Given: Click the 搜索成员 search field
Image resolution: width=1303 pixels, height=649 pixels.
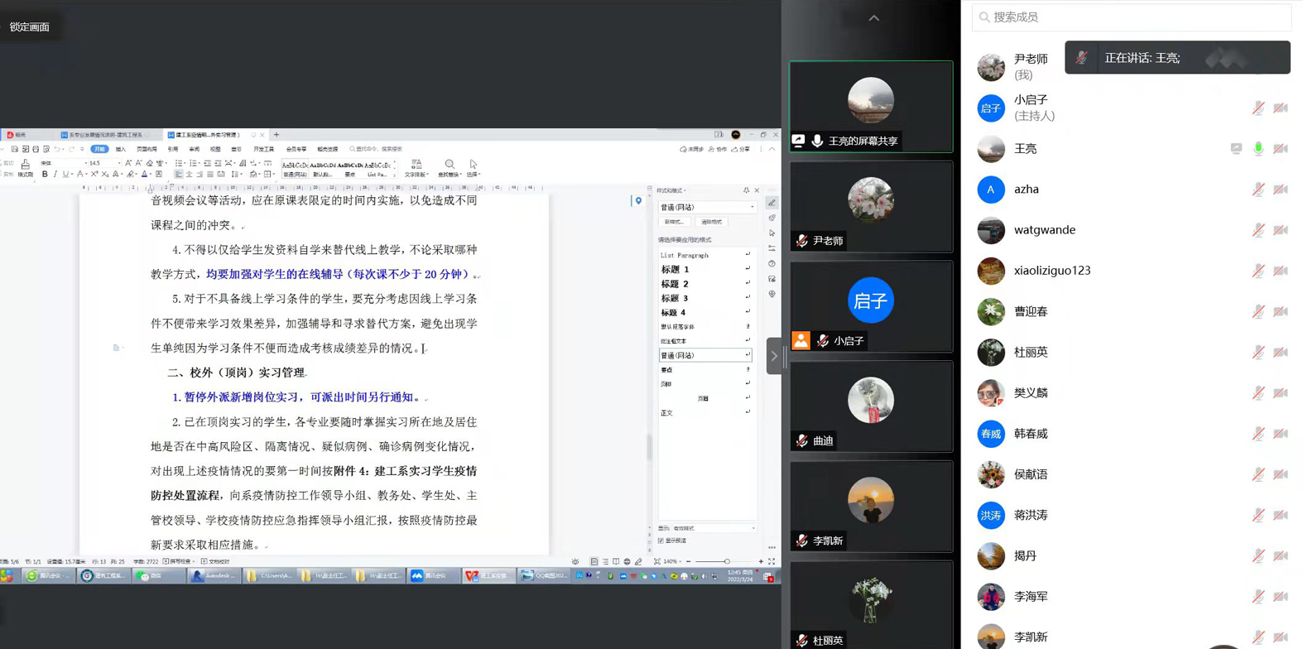Looking at the screenshot, I should tap(1131, 17).
